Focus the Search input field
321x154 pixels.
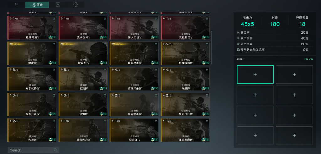point(33,150)
